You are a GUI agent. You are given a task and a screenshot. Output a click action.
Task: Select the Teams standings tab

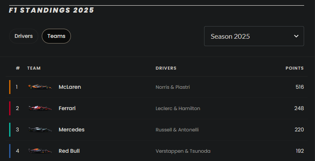tap(56, 36)
